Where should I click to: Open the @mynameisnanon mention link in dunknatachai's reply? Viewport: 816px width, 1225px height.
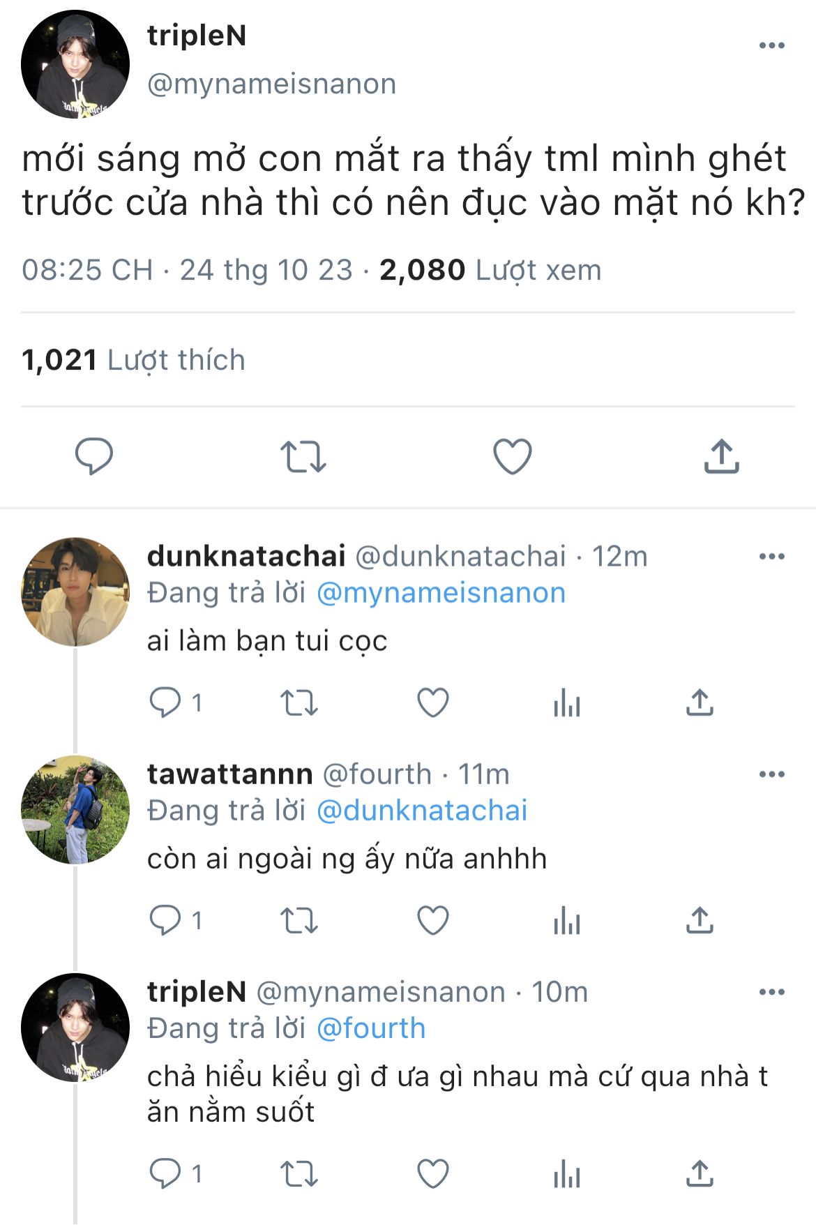coord(441,594)
